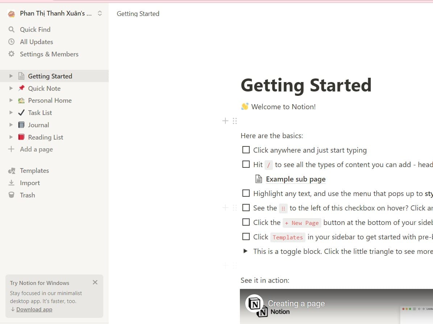Click the Personal Home house icon
The height and width of the screenshot is (324, 433).
[x=21, y=101]
